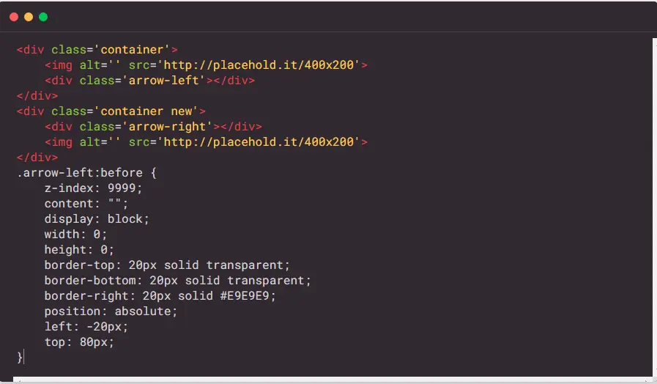Click the 'arrow-right' class name
This screenshot has height=384, width=657.
click(168, 127)
